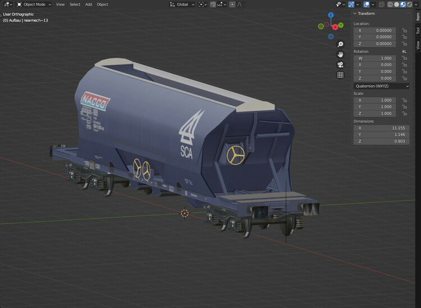Screen dimensions: 421x308
Task: Click negative Z axis gizmo circle
Action: click(x=331, y=37)
